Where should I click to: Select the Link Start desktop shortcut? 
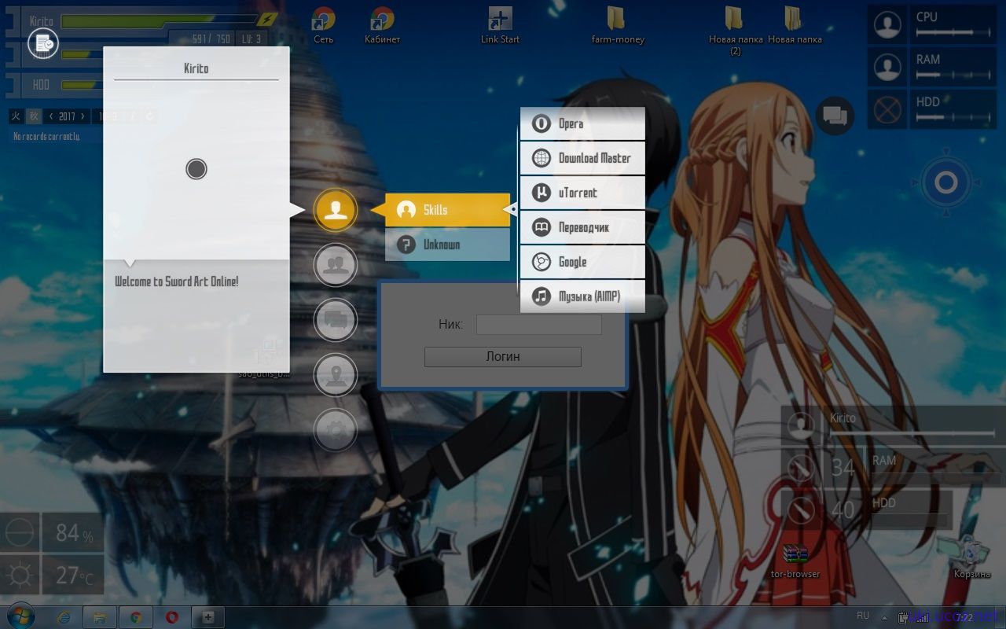(x=501, y=25)
